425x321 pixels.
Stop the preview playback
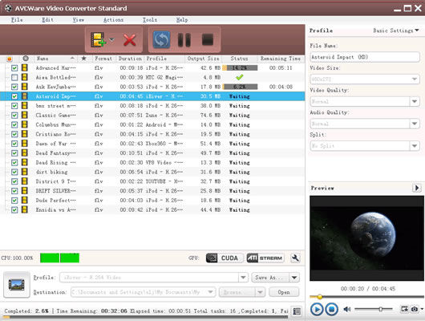pyautogui.click(x=331, y=309)
